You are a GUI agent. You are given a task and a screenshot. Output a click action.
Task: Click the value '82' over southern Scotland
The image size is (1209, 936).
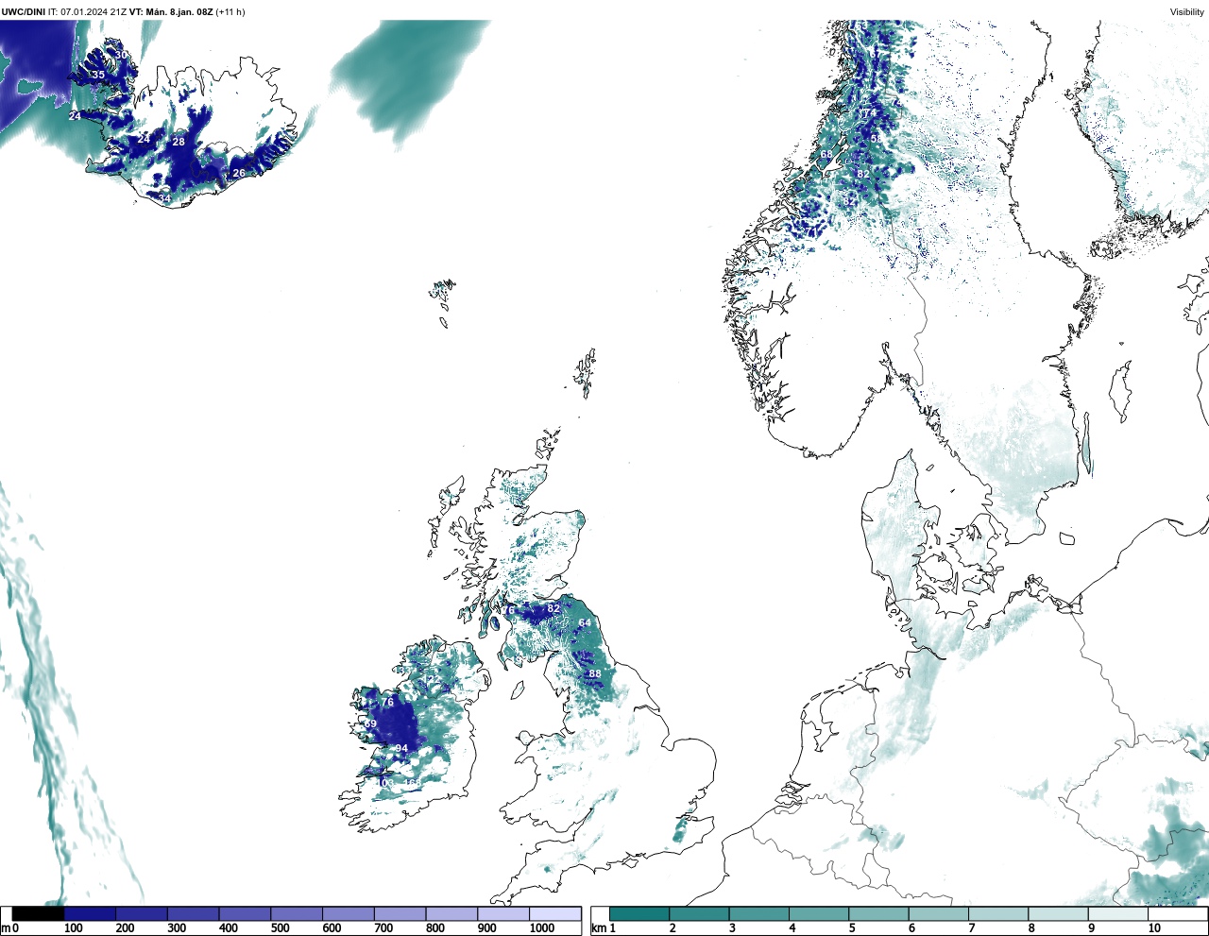[x=553, y=608]
